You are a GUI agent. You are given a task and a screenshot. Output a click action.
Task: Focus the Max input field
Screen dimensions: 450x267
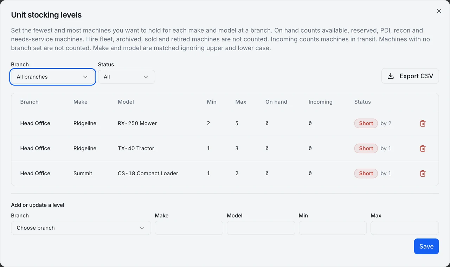(x=405, y=228)
